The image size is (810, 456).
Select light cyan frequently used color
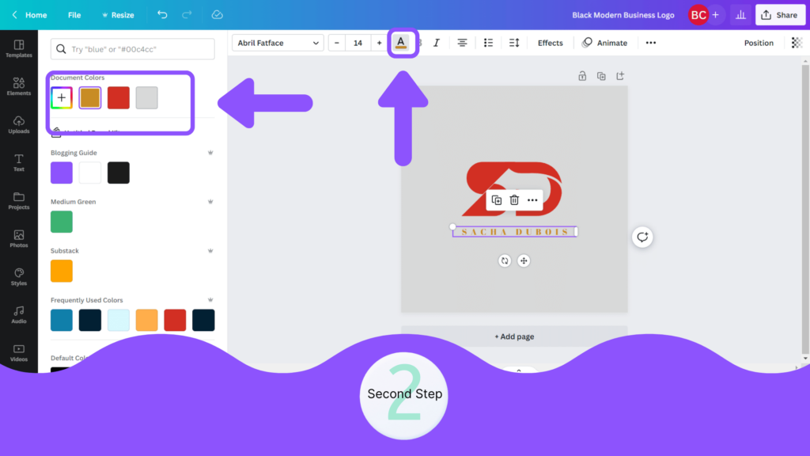[119, 320]
